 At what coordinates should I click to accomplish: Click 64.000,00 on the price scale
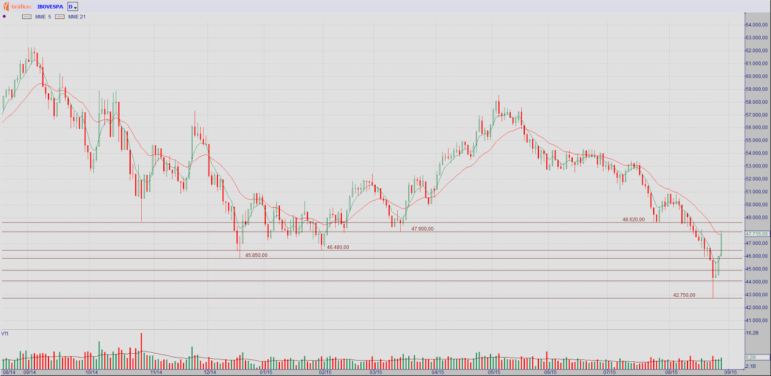[x=756, y=25]
